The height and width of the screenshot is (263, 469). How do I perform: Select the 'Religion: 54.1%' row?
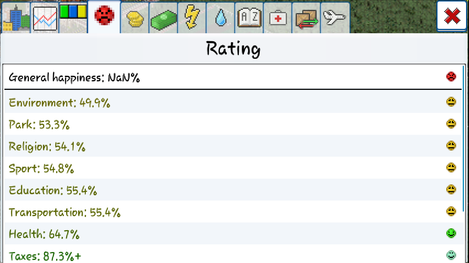coord(233,146)
